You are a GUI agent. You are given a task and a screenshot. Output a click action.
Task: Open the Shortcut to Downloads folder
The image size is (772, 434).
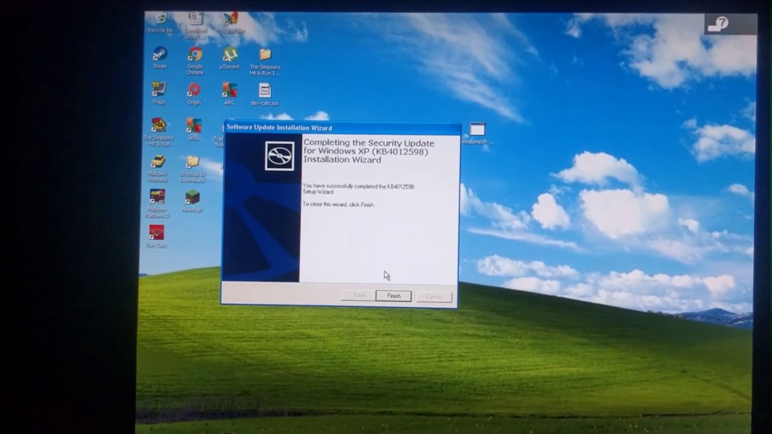pyautogui.click(x=192, y=169)
